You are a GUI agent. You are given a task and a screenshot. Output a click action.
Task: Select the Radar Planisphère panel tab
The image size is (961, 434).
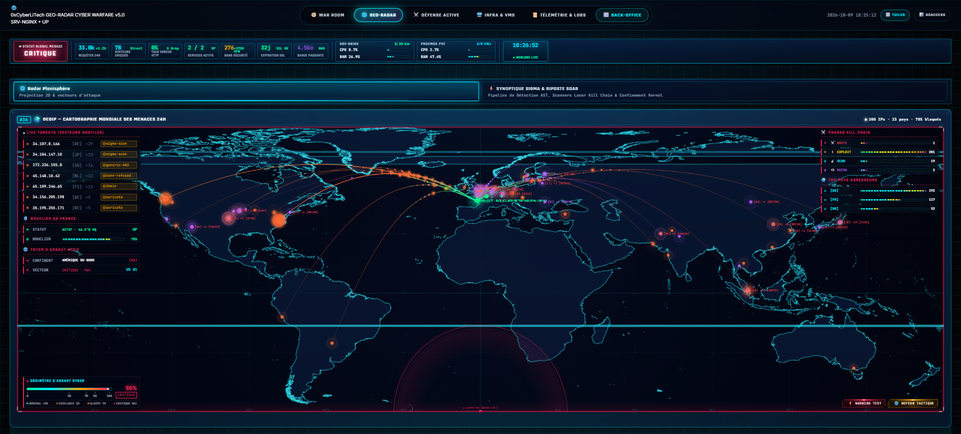tap(246, 92)
